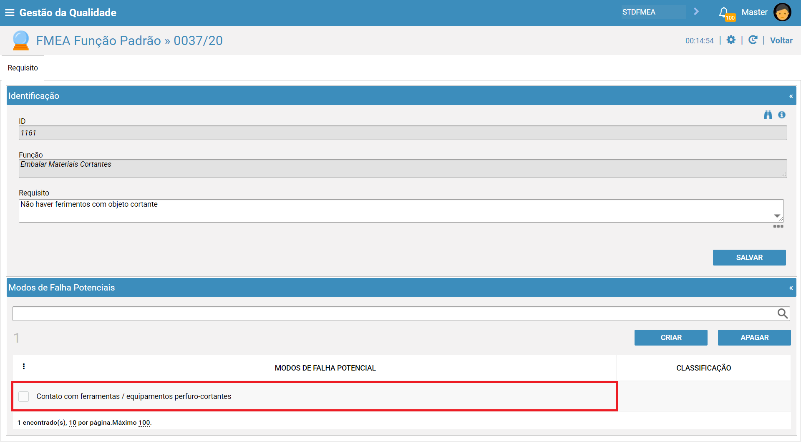Open row Contato com ferramentas / equipamentos perfuro-cortantes
Screen dimensions: 801x446
(134, 396)
